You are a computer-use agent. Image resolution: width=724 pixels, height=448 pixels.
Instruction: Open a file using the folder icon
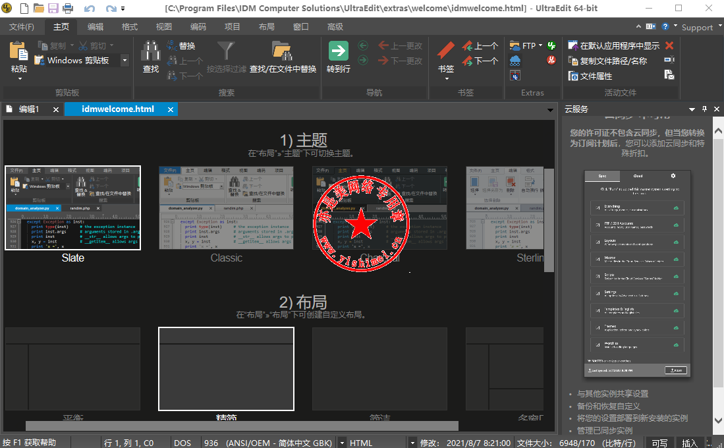(38, 8)
